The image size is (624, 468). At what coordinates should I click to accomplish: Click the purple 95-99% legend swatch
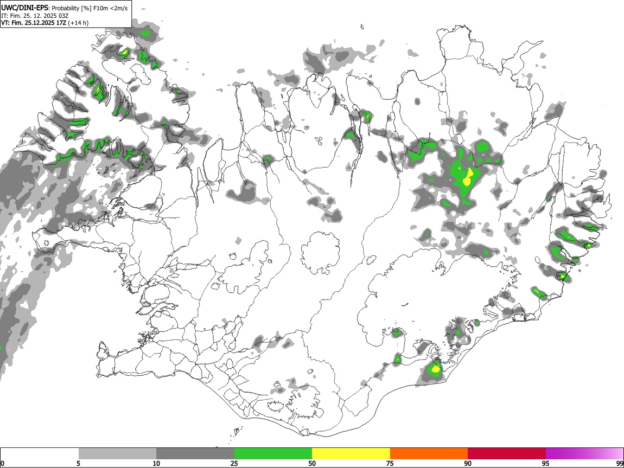[584, 453]
